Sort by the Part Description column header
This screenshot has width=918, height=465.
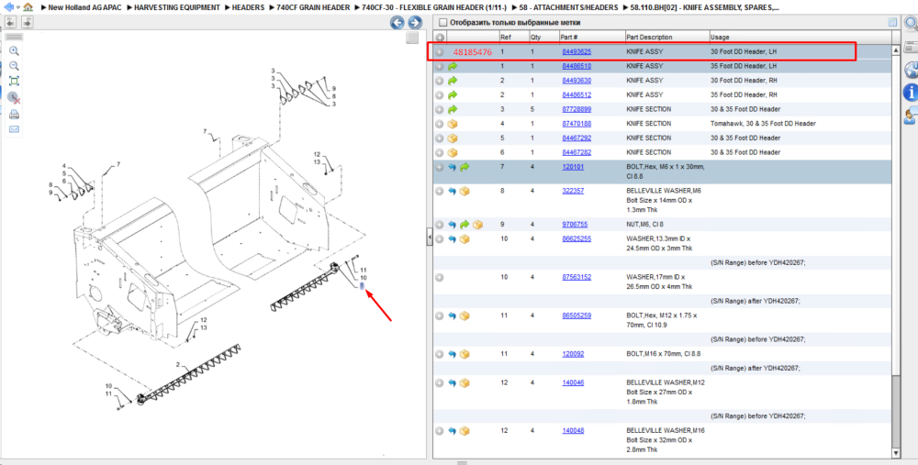[666, 38]
